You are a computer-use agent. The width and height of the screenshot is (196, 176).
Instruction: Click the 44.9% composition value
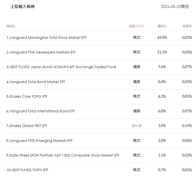[162, 37]
